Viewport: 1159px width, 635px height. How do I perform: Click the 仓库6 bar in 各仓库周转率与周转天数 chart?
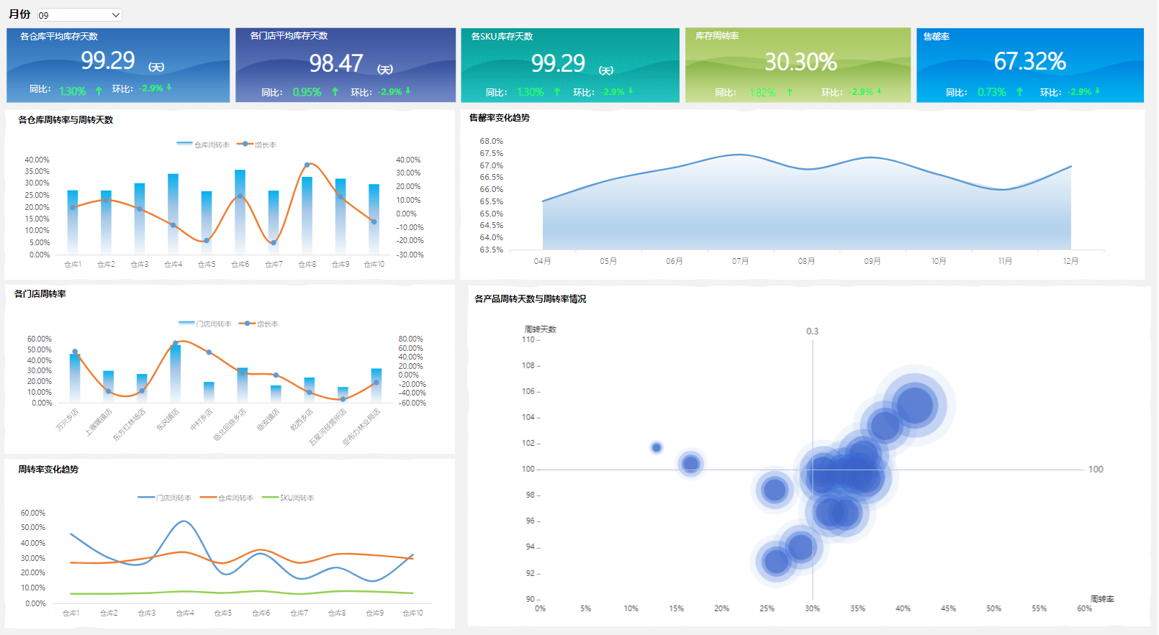240,212
